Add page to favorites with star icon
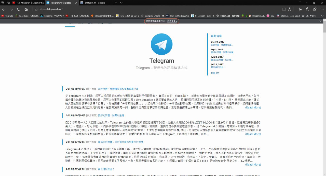This screenshot has width=326, height=176. click(x=290, y=9)
